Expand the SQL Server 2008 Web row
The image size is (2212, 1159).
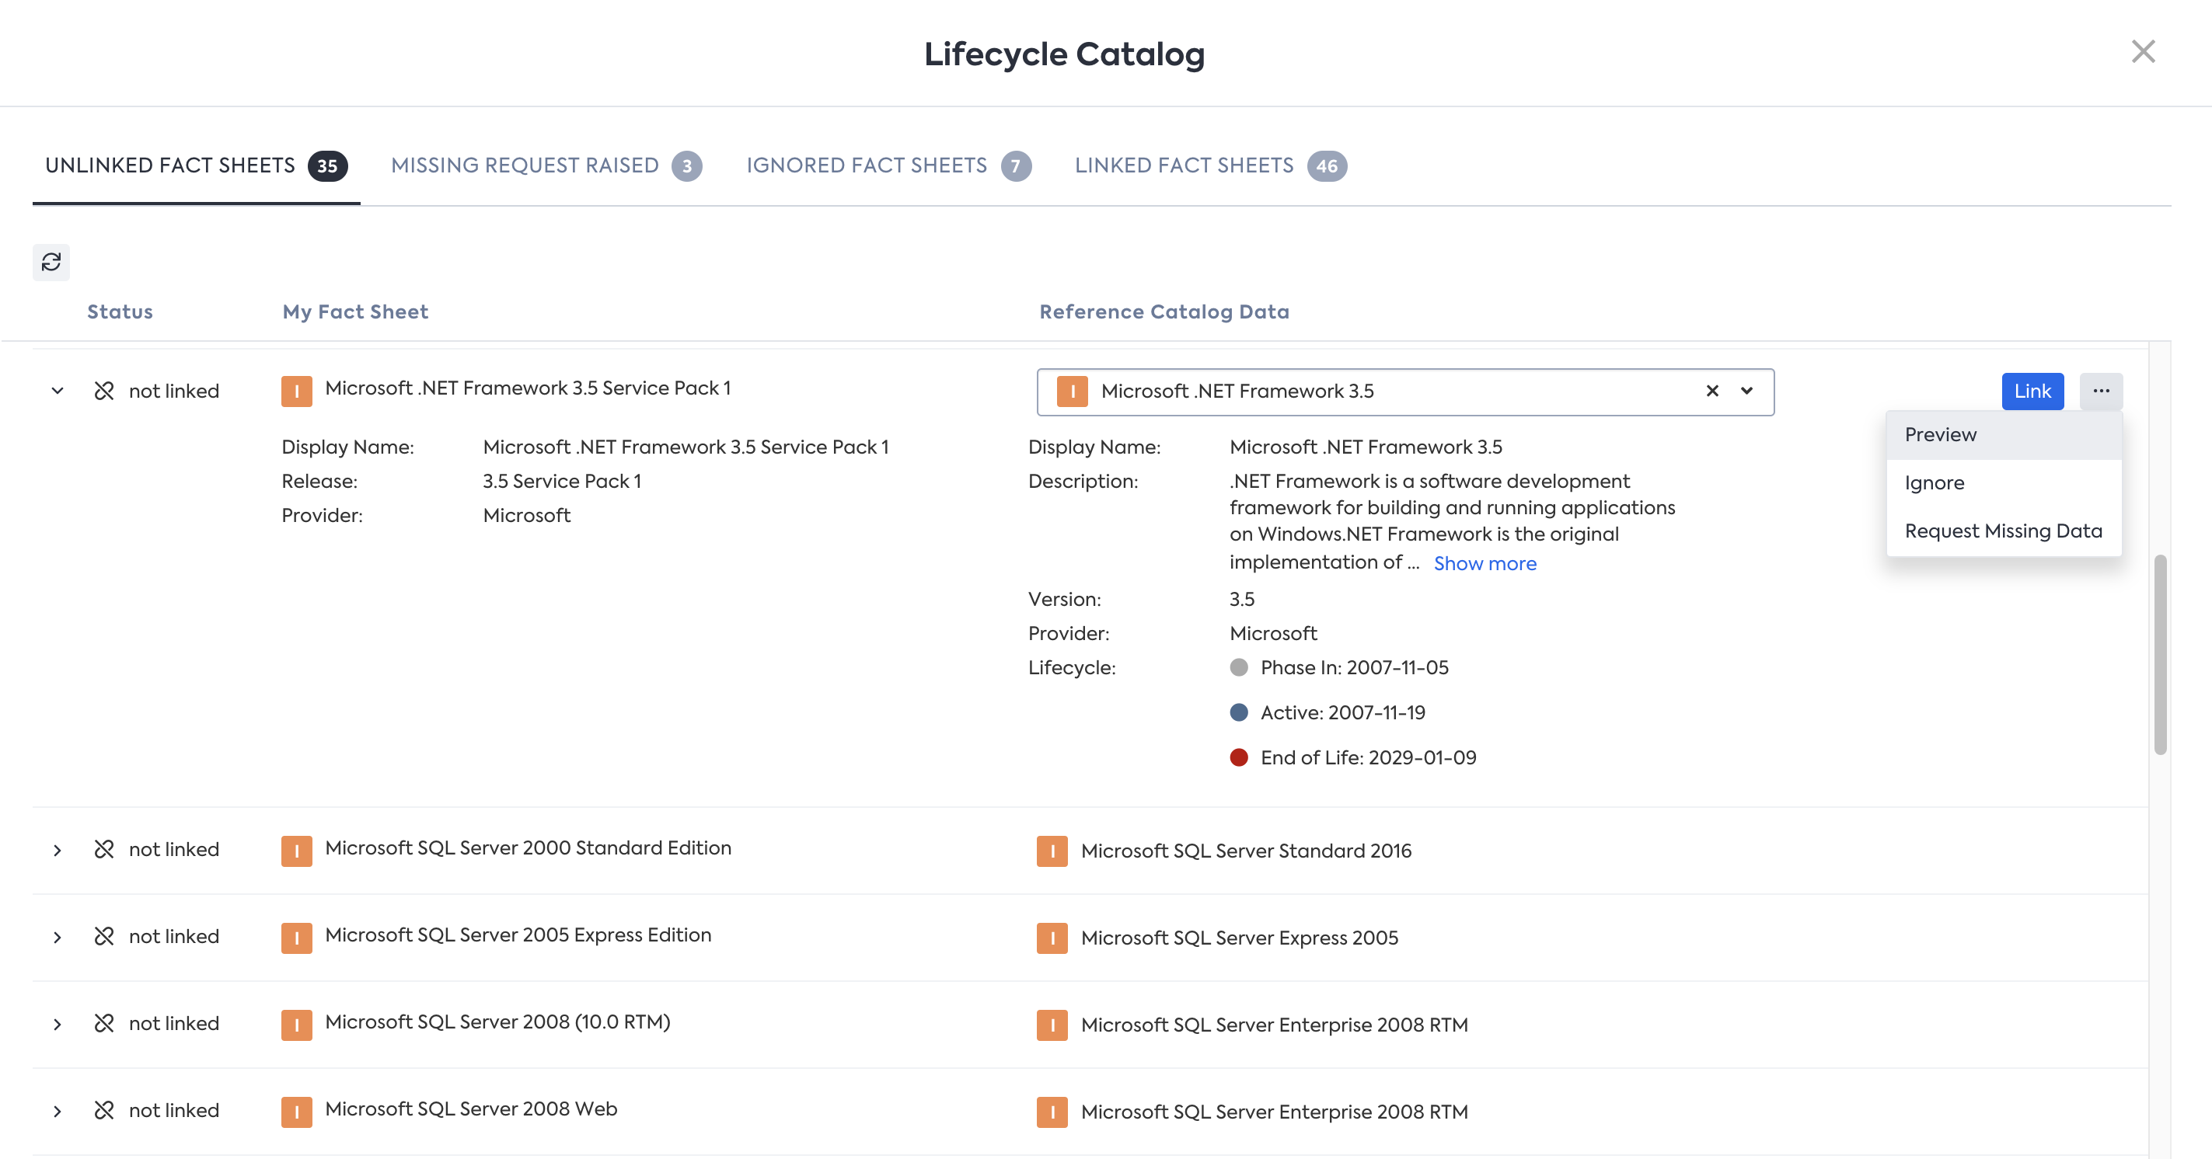pos(58,1111)
